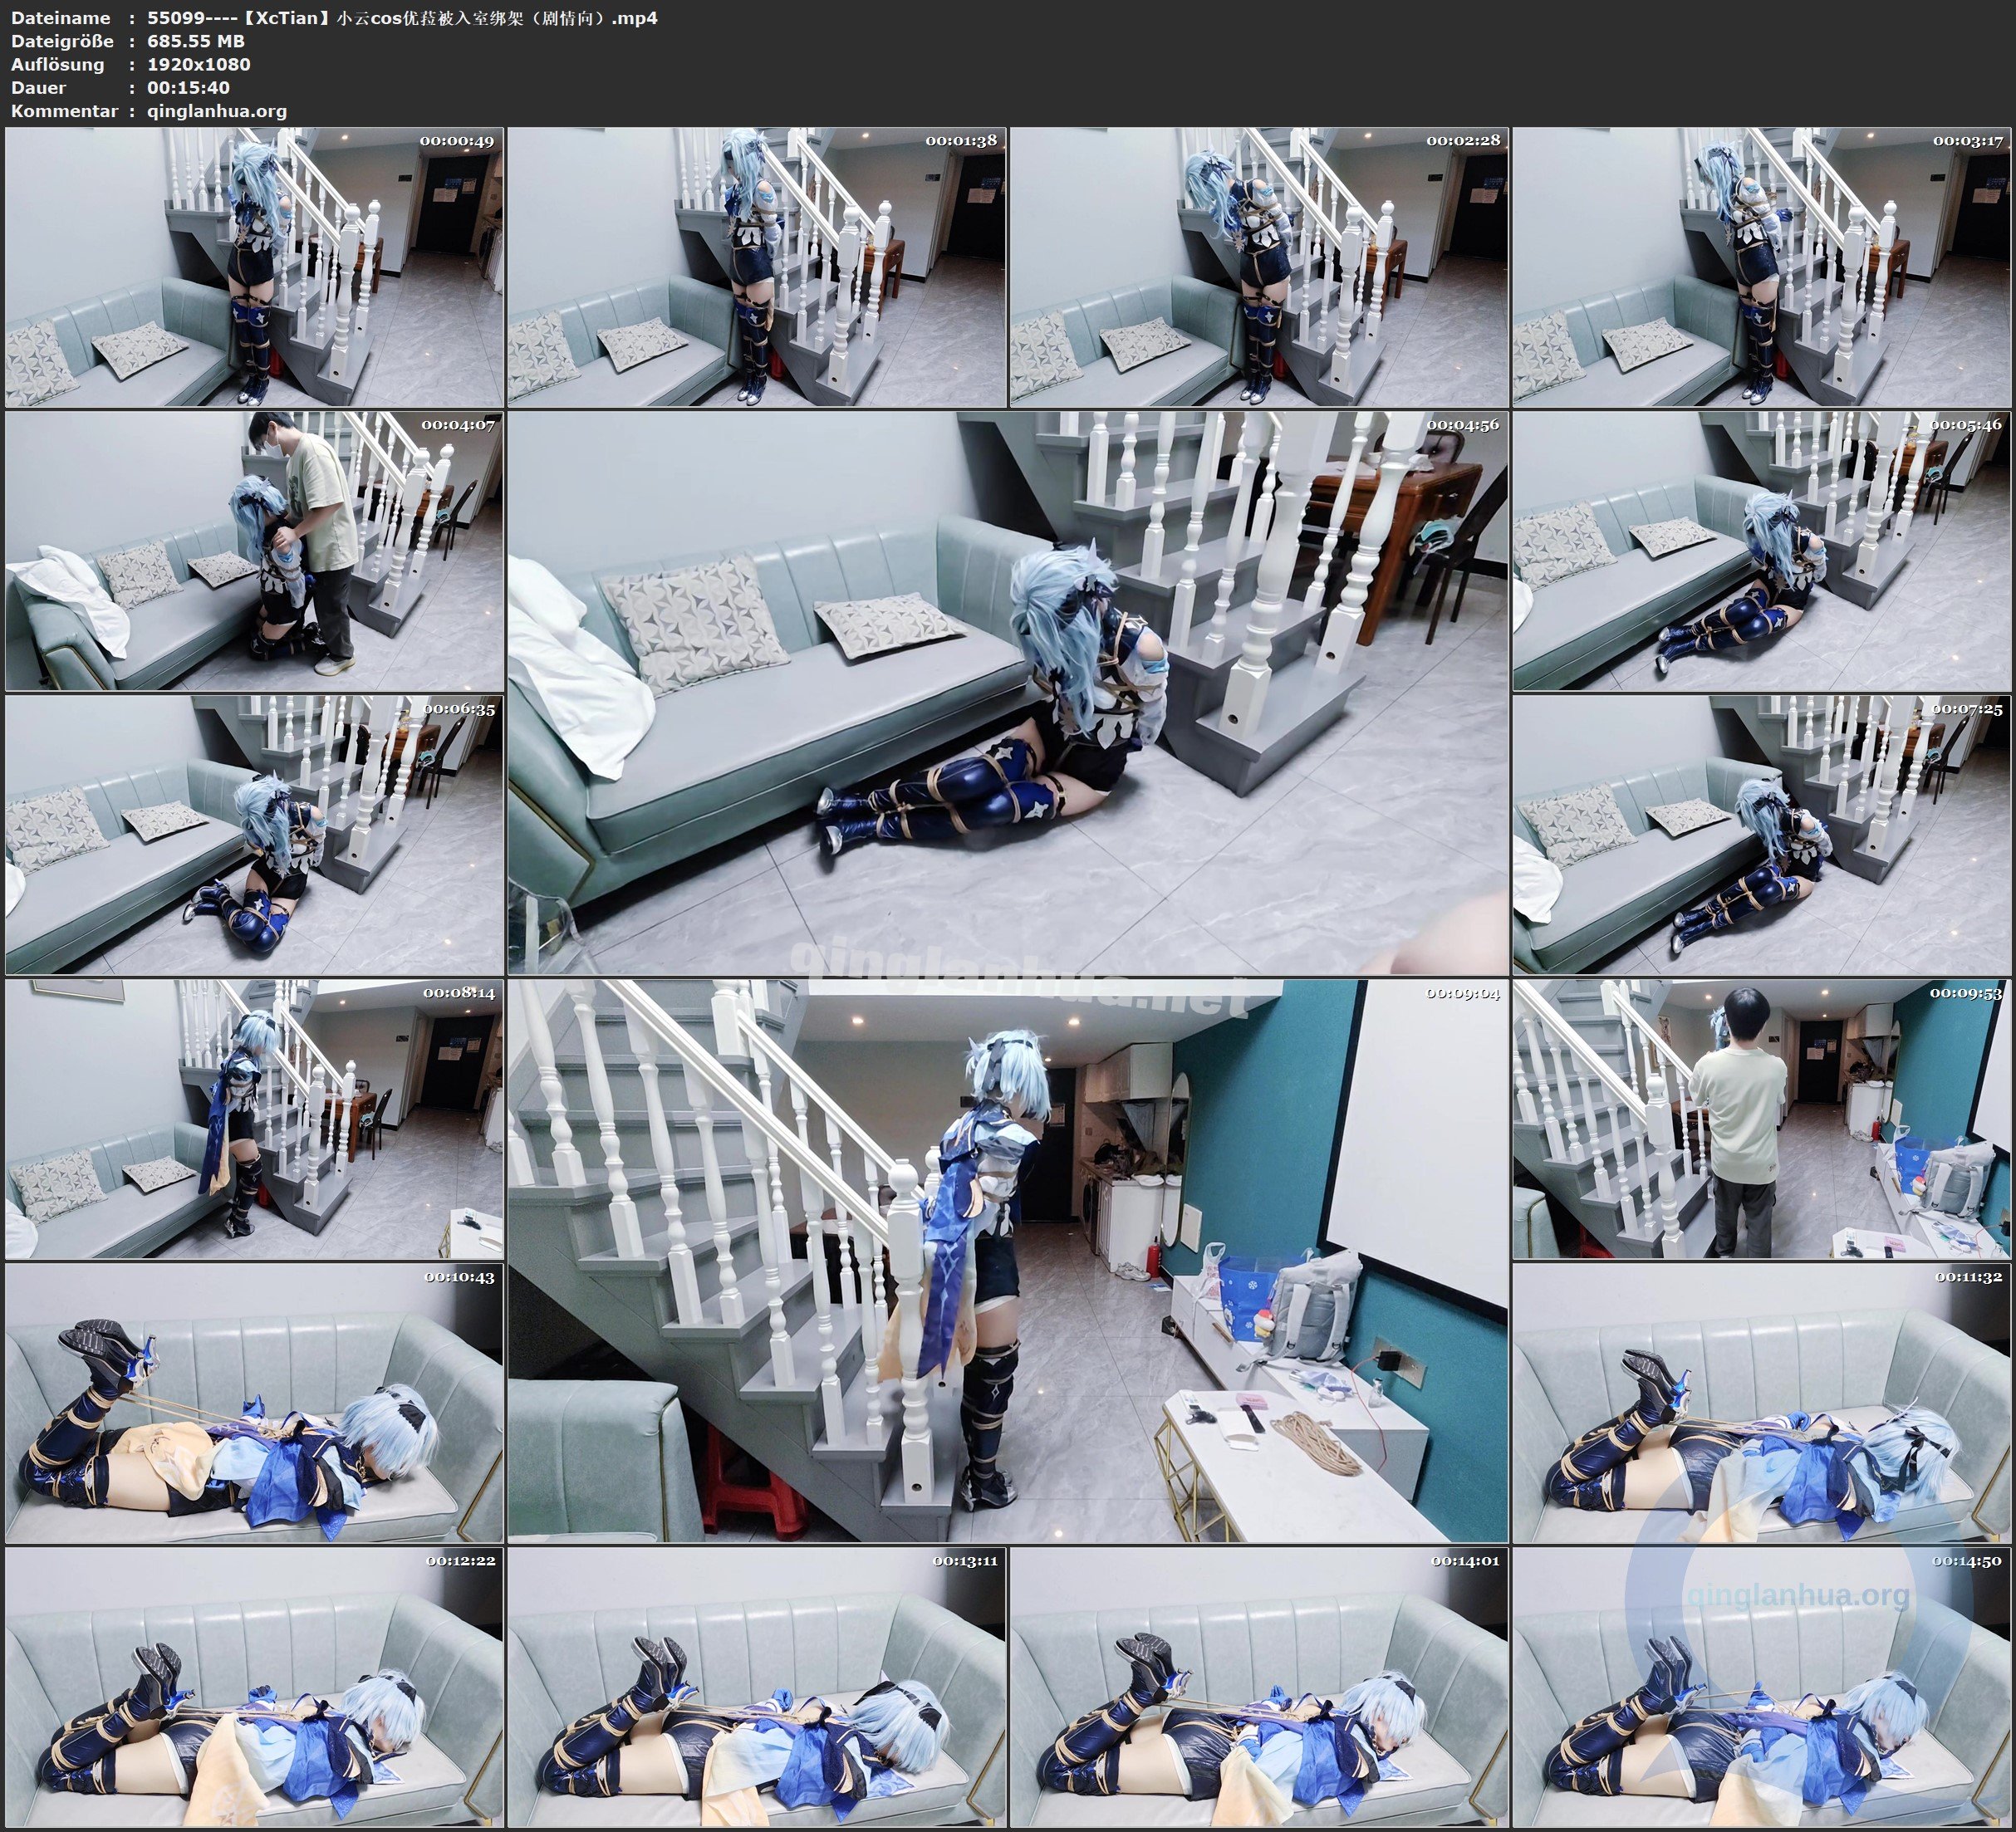Image resolution: width=2016 pixels, height=1832 pixels.
Task: Select the frame marked 00:12:22
Action: click(x=254, y=1687)
